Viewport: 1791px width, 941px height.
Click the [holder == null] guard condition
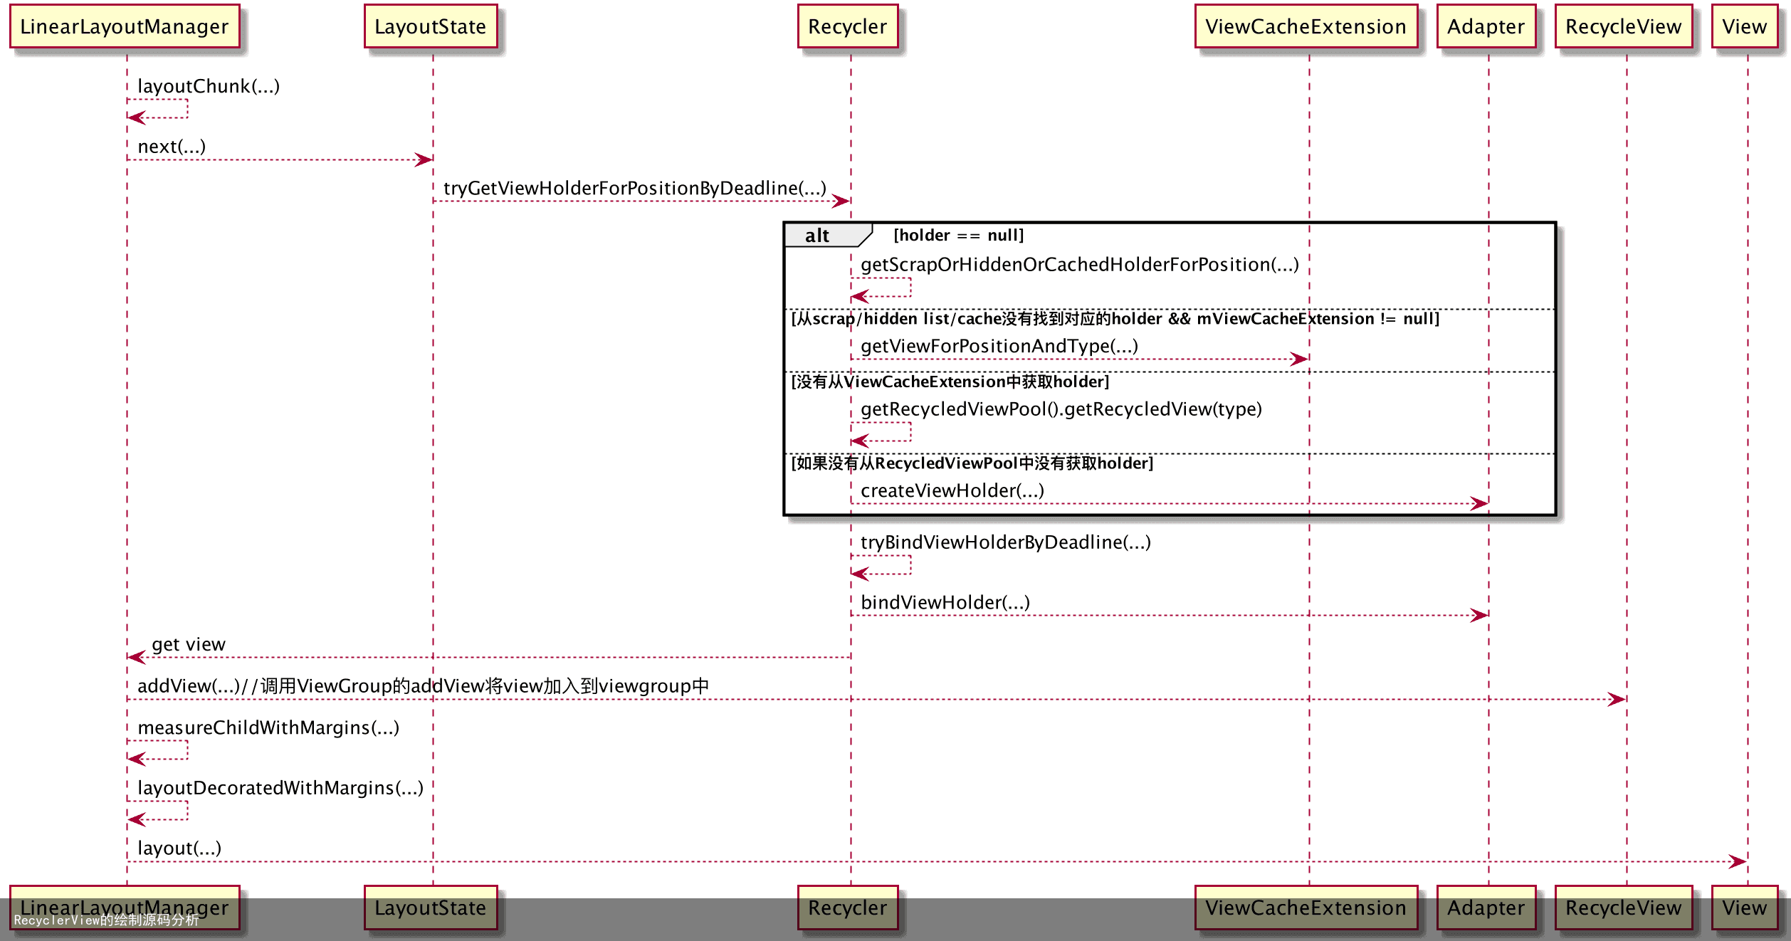(x=959, y=236)
